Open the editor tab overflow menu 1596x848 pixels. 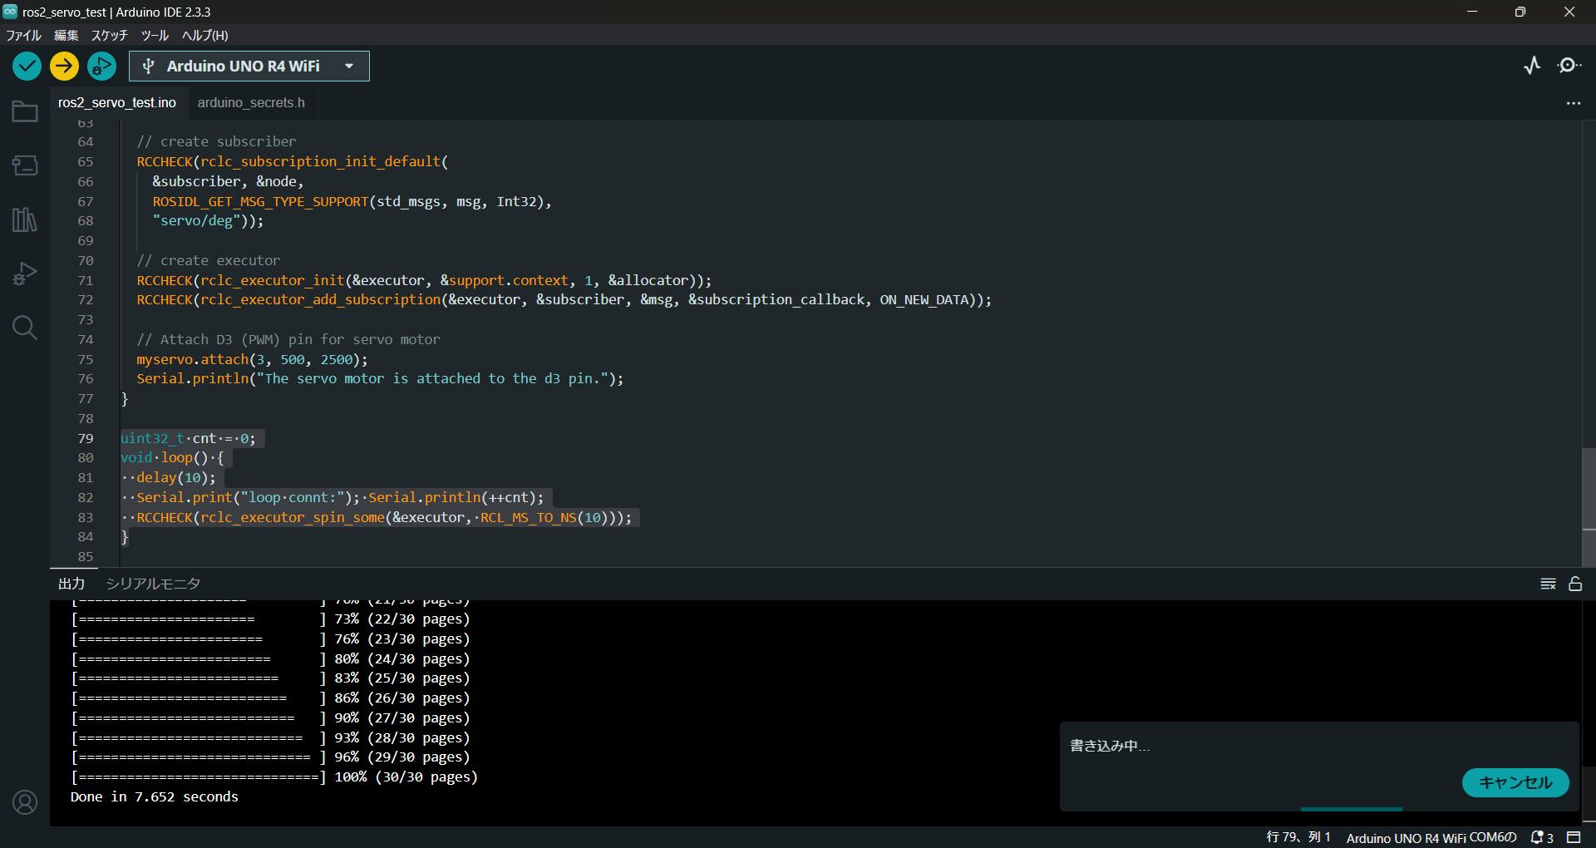pyautogui.click(x=1574, y=103)
